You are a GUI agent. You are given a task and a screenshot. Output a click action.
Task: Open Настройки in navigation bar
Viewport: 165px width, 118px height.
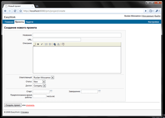click(x=153, y=22)
